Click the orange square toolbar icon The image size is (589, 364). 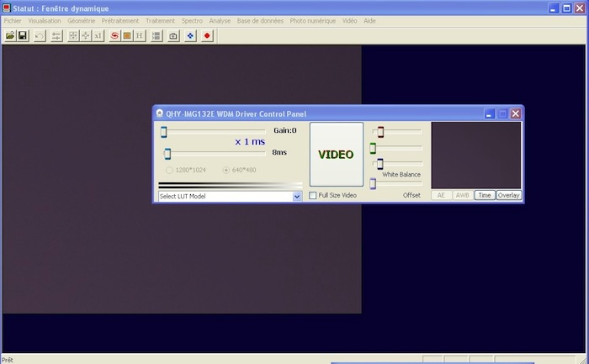click(127, 35)
